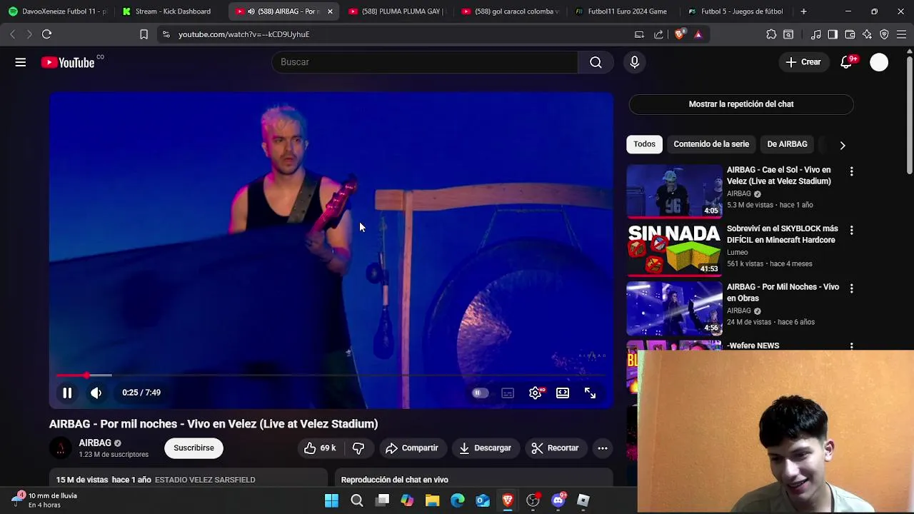Switch to DavooXeneize Futbol 11 tab

(x=57, y=11)
